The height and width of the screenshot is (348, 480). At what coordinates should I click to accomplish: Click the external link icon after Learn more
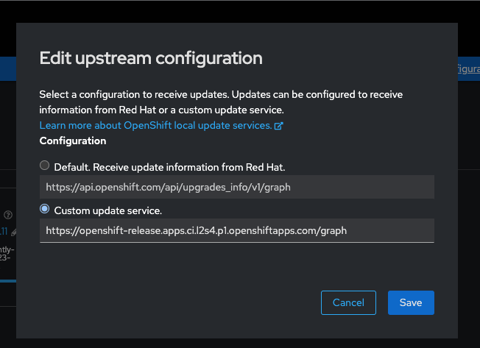278,126
